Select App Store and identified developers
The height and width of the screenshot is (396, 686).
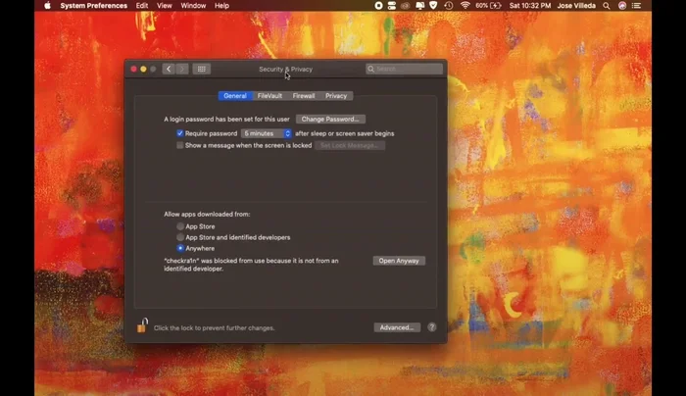(180, 237)
